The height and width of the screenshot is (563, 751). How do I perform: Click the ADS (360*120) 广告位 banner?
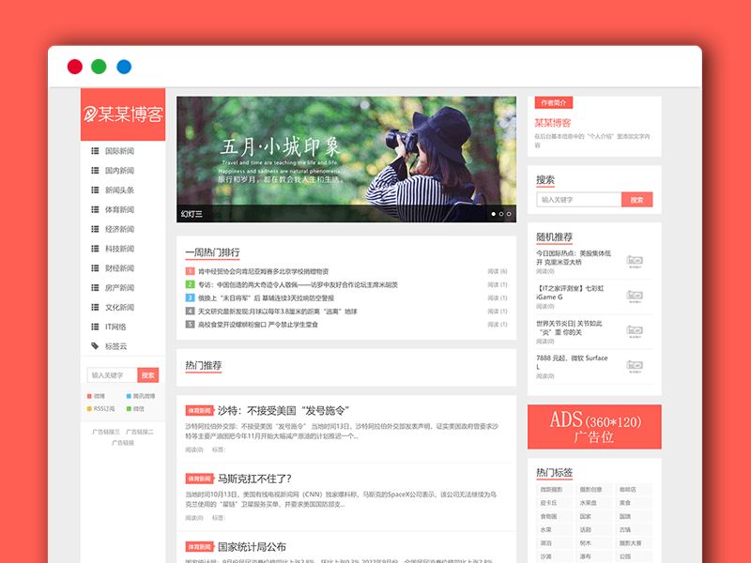tap(594, 427)
